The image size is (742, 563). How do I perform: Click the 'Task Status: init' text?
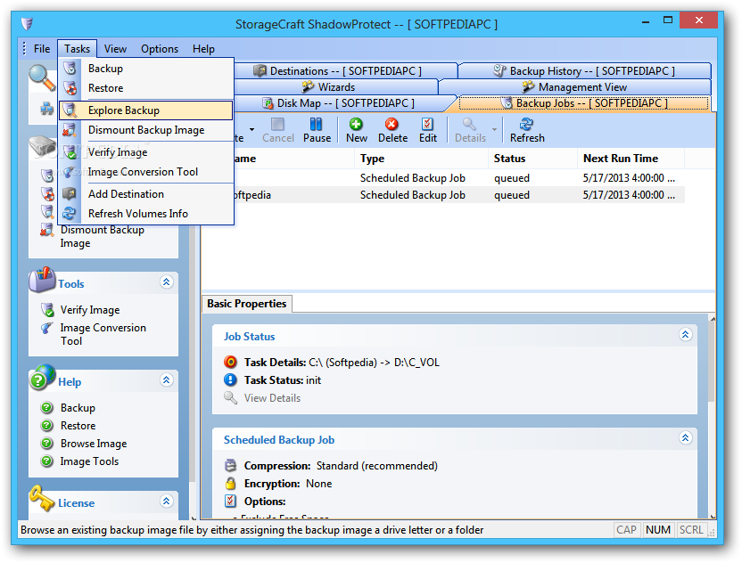[x=283, y=380]
